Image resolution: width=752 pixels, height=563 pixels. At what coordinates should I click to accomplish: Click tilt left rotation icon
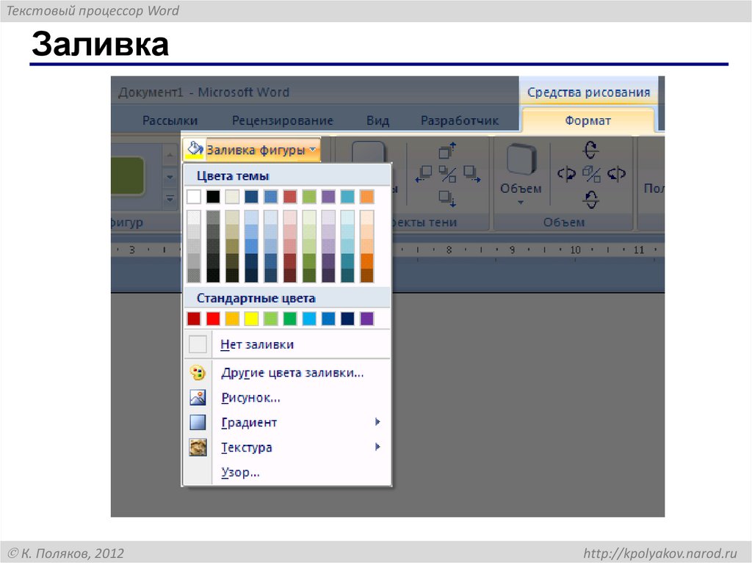[x=566, y=174]
